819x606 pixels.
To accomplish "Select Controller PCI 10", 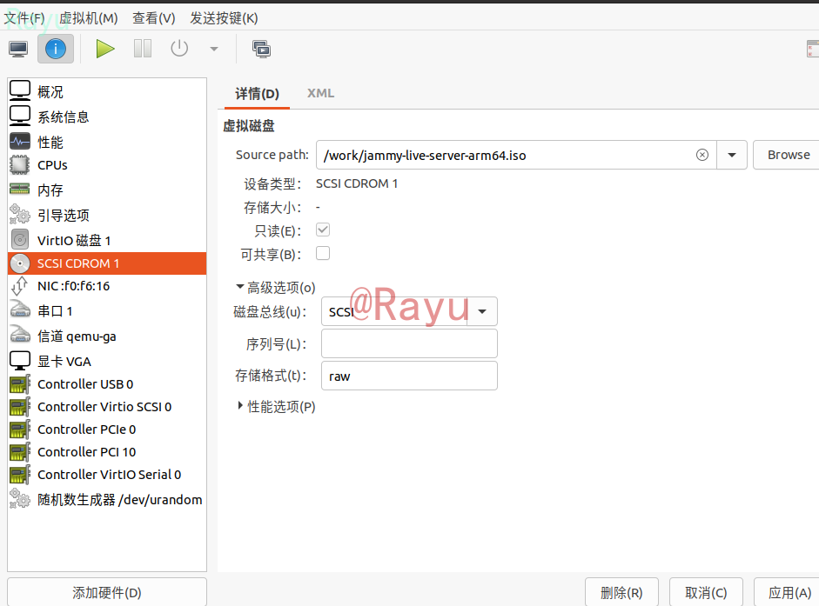I will coord(107,452).
